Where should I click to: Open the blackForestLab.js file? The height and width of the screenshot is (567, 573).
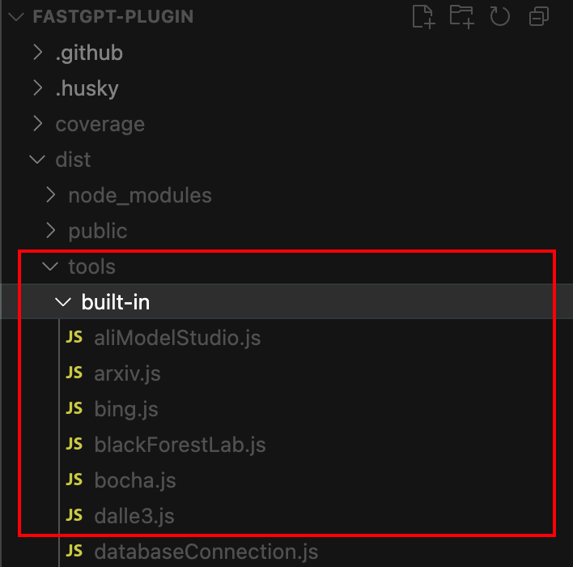click(x=180, y=445)
